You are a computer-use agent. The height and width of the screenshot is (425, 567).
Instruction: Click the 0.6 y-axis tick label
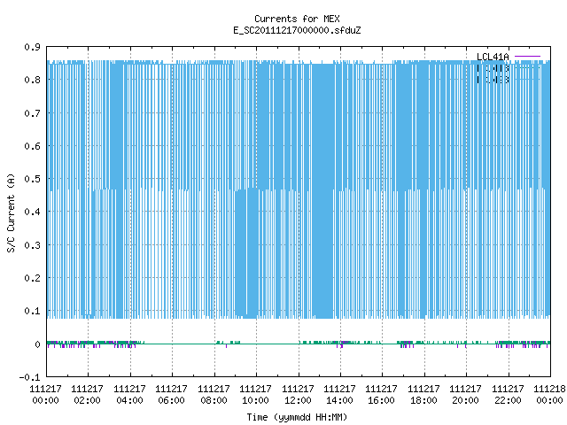(32, 146)
